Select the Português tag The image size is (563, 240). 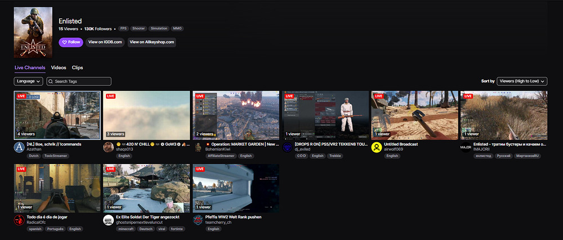56,229
